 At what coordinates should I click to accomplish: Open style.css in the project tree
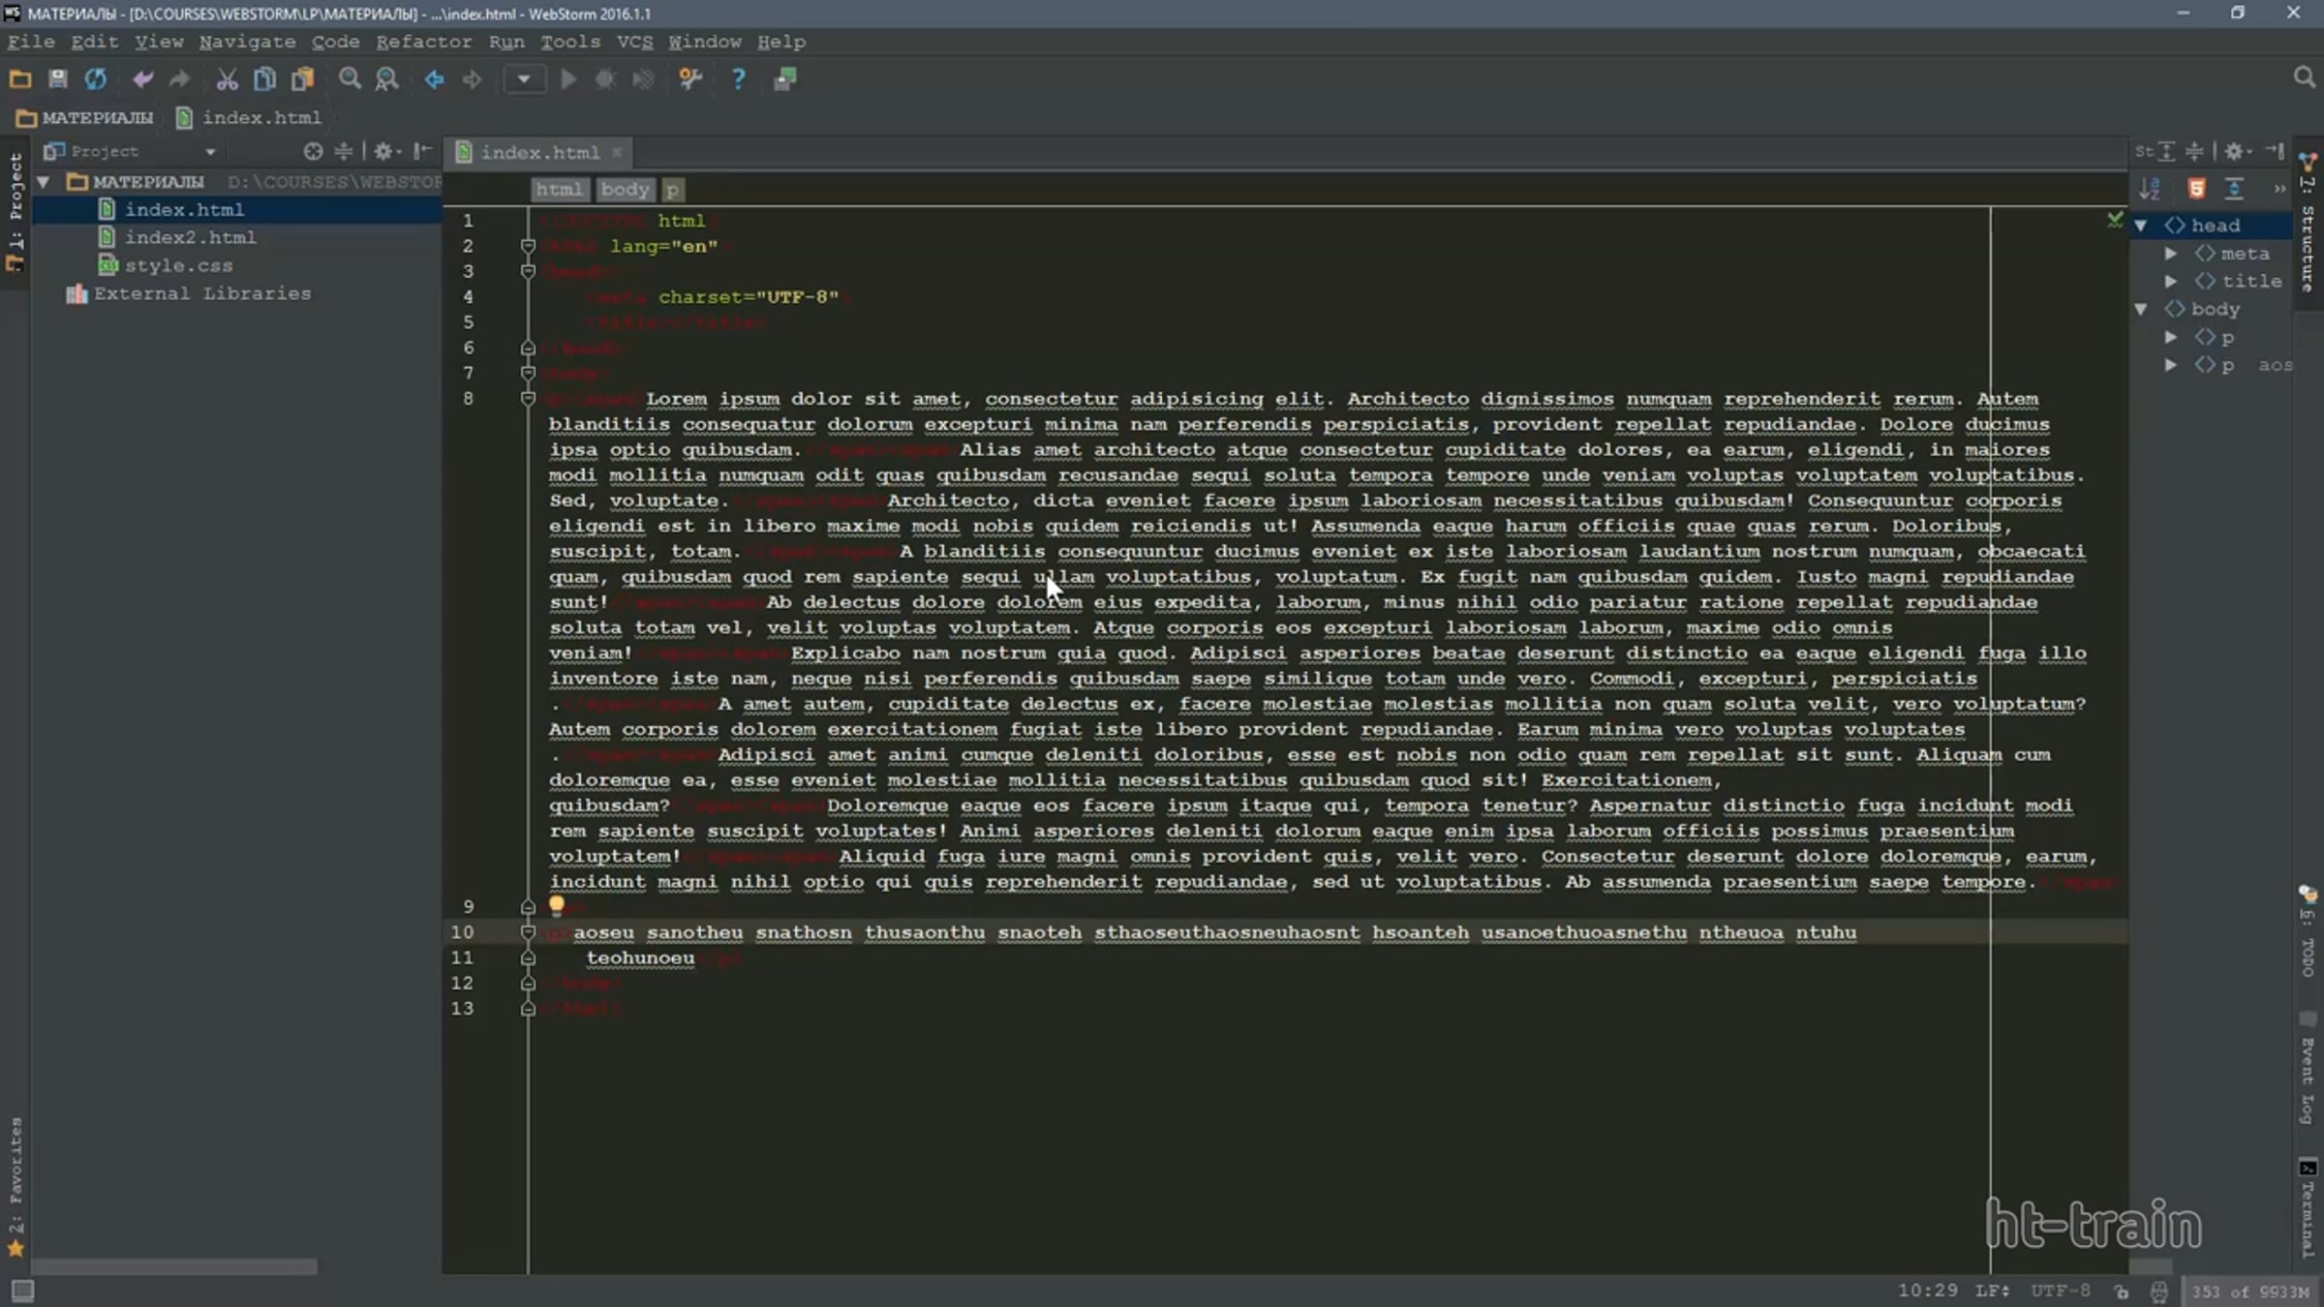[178, 265]
